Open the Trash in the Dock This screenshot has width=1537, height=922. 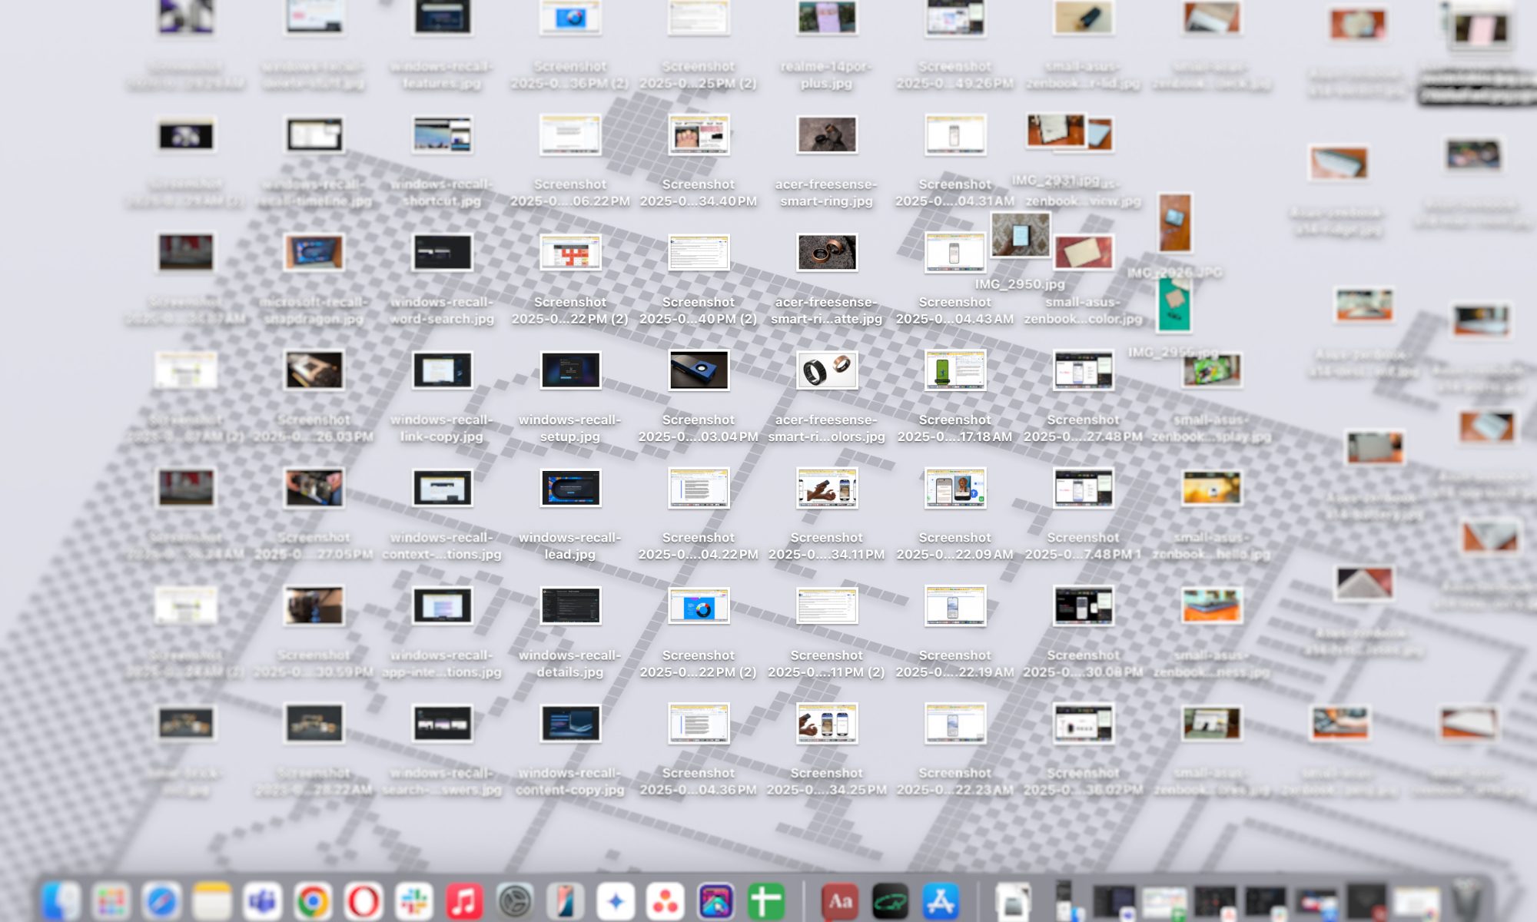(x=1467, y=899)
